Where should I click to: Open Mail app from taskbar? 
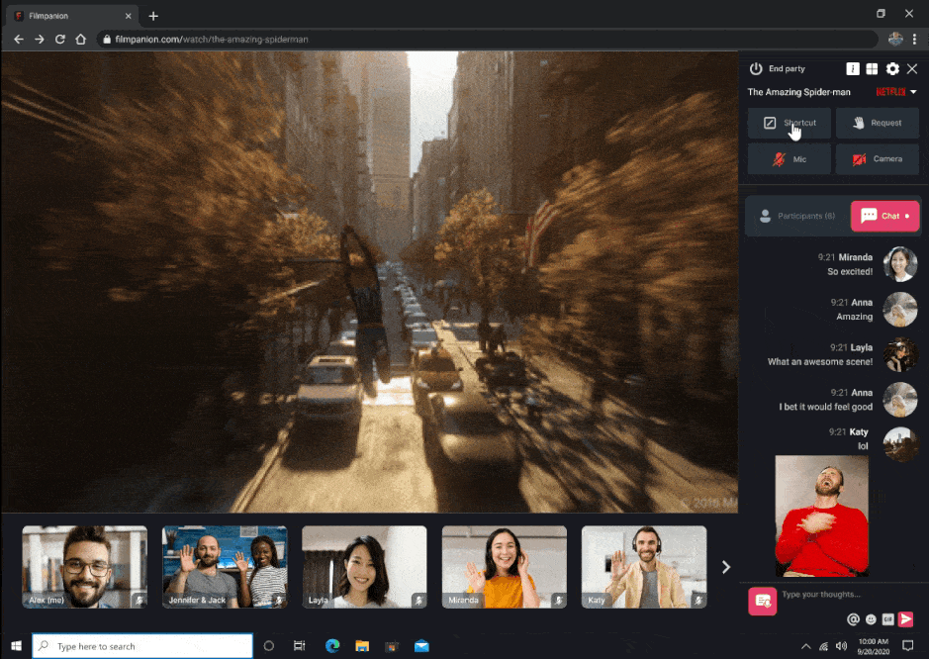[x=421, y=646]
